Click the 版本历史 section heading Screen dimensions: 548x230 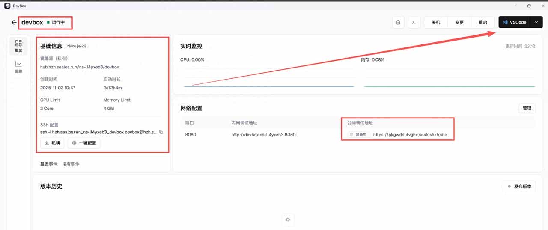(x=51, y=186)
